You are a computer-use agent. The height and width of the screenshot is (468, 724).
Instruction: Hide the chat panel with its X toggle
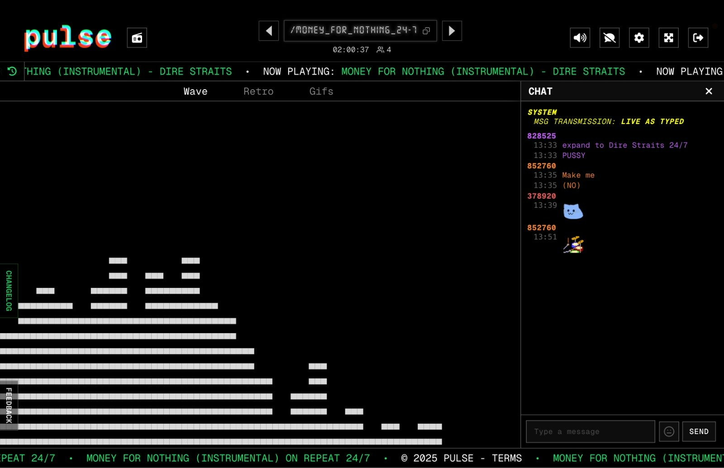click(709, 91)
